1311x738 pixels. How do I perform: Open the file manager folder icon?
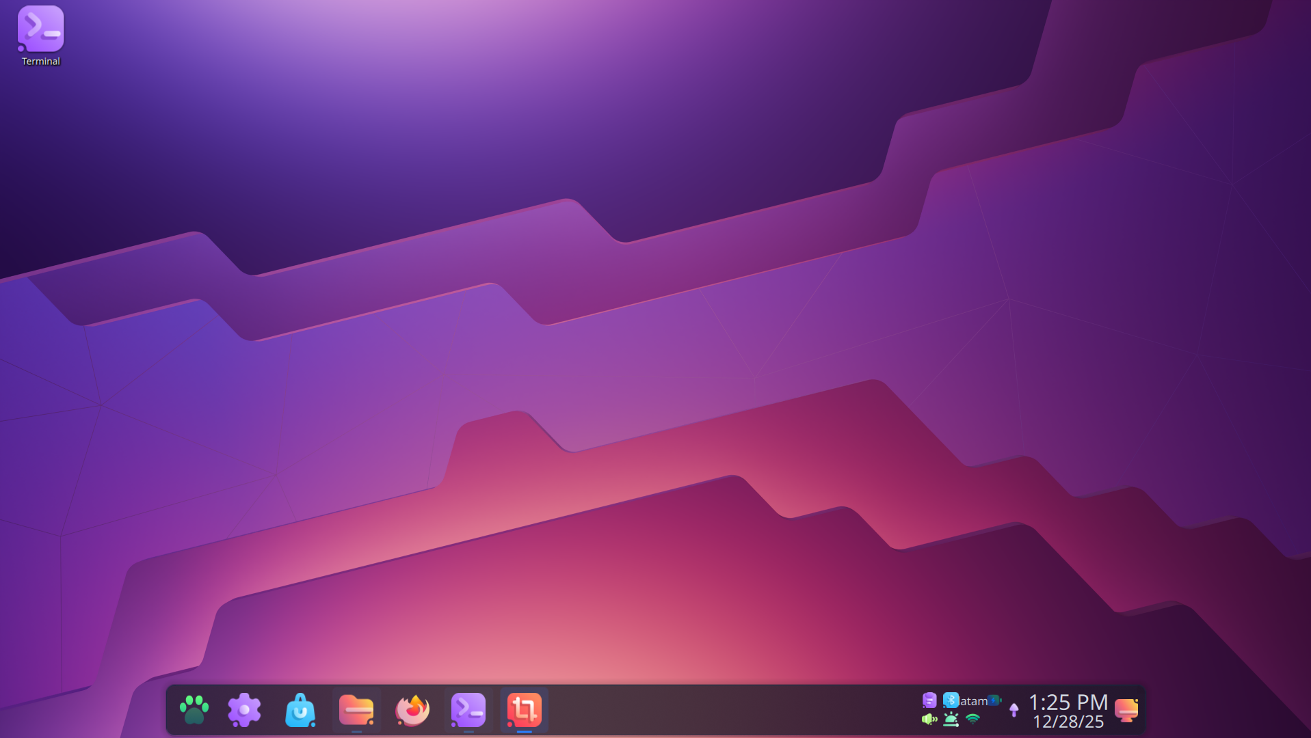pos(356,711)
